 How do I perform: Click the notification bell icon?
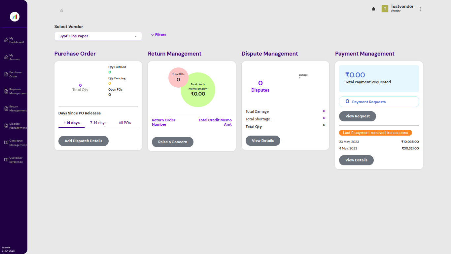(x=373, y=9)
